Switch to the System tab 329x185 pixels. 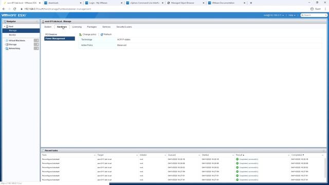(x=48, y=27)
